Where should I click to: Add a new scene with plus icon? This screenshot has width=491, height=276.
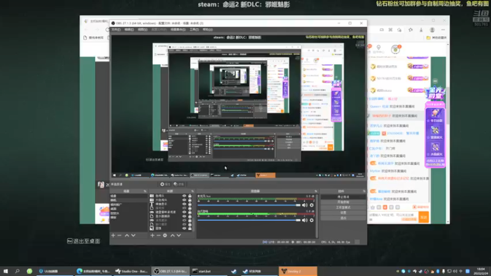[113, 236]
